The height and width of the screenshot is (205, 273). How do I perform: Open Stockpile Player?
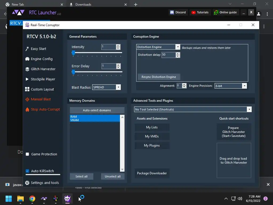[x=43, y=79]
